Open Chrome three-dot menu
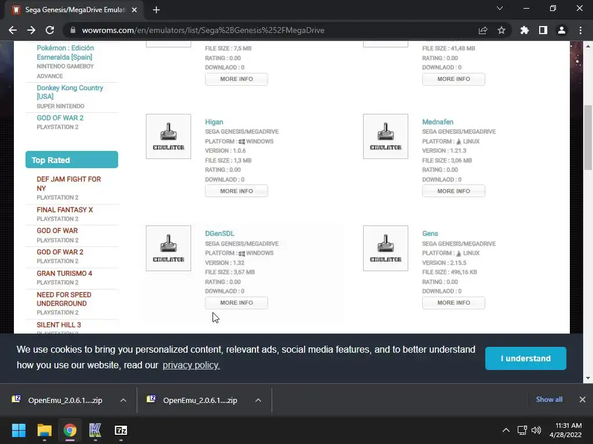Screen dimensions: 593x444 coord(580,30)
